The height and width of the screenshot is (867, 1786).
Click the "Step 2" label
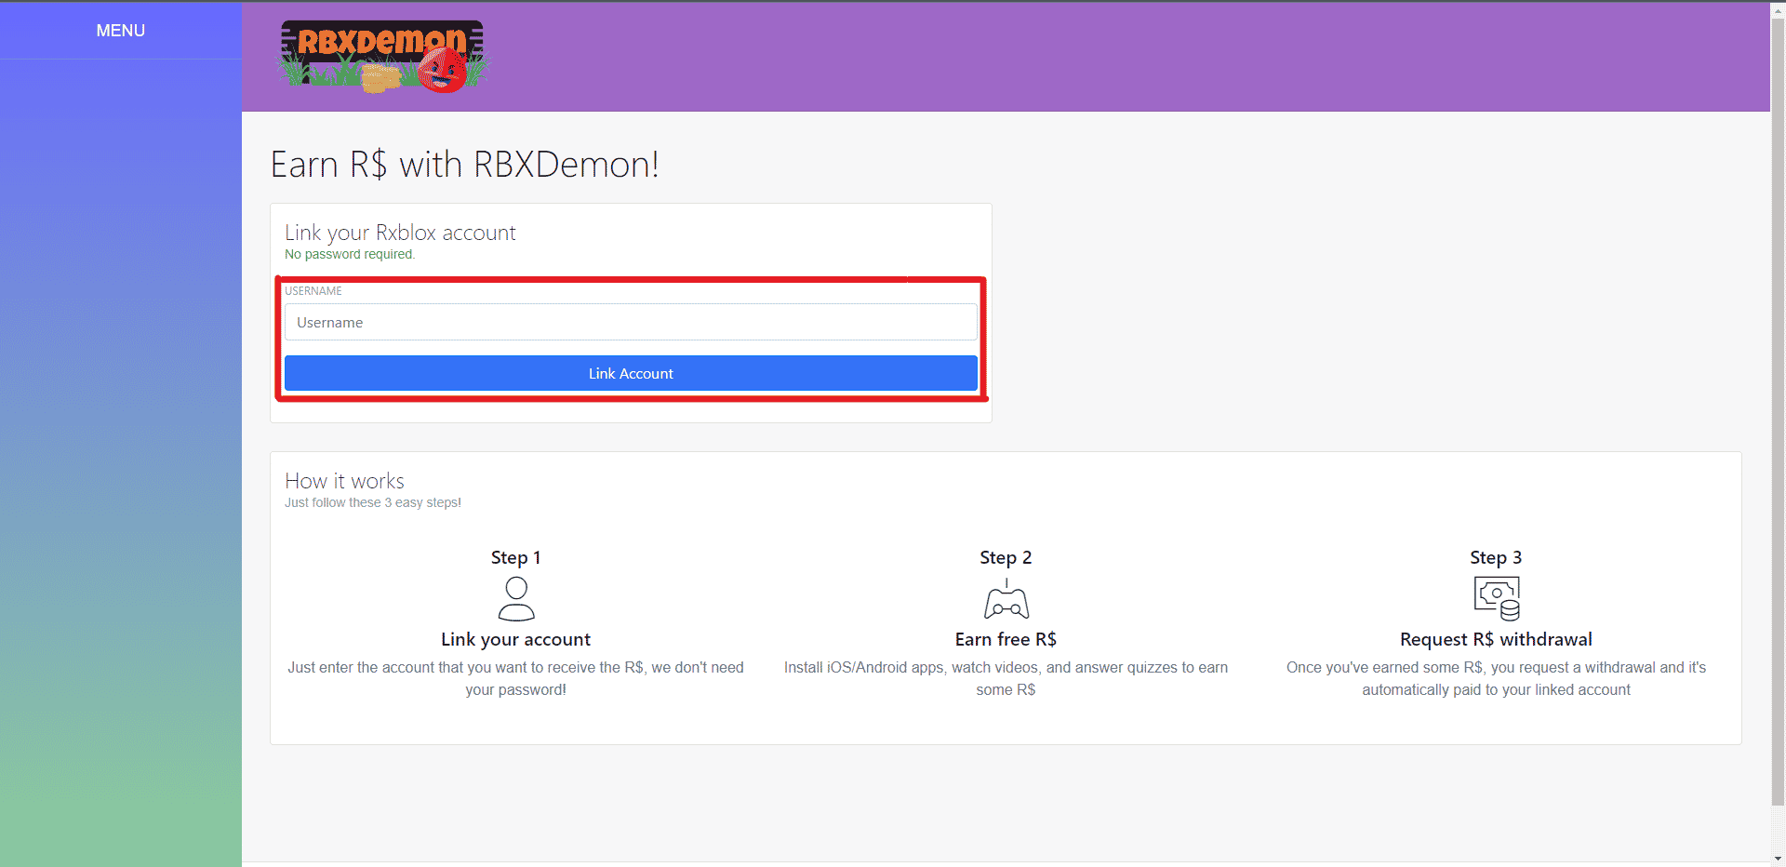(1006, 557)
